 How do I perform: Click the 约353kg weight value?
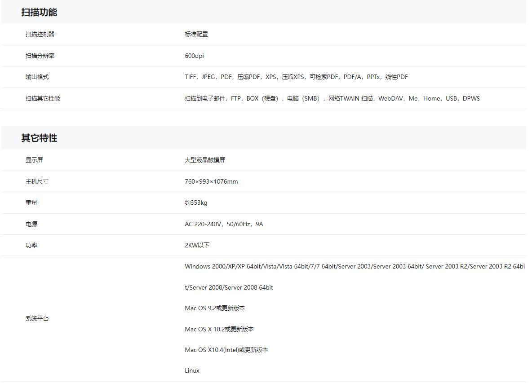(196, 203)
